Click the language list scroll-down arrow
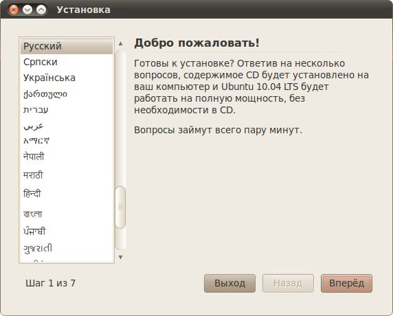Viewport: 393px width, 316px height. [120, 257]
